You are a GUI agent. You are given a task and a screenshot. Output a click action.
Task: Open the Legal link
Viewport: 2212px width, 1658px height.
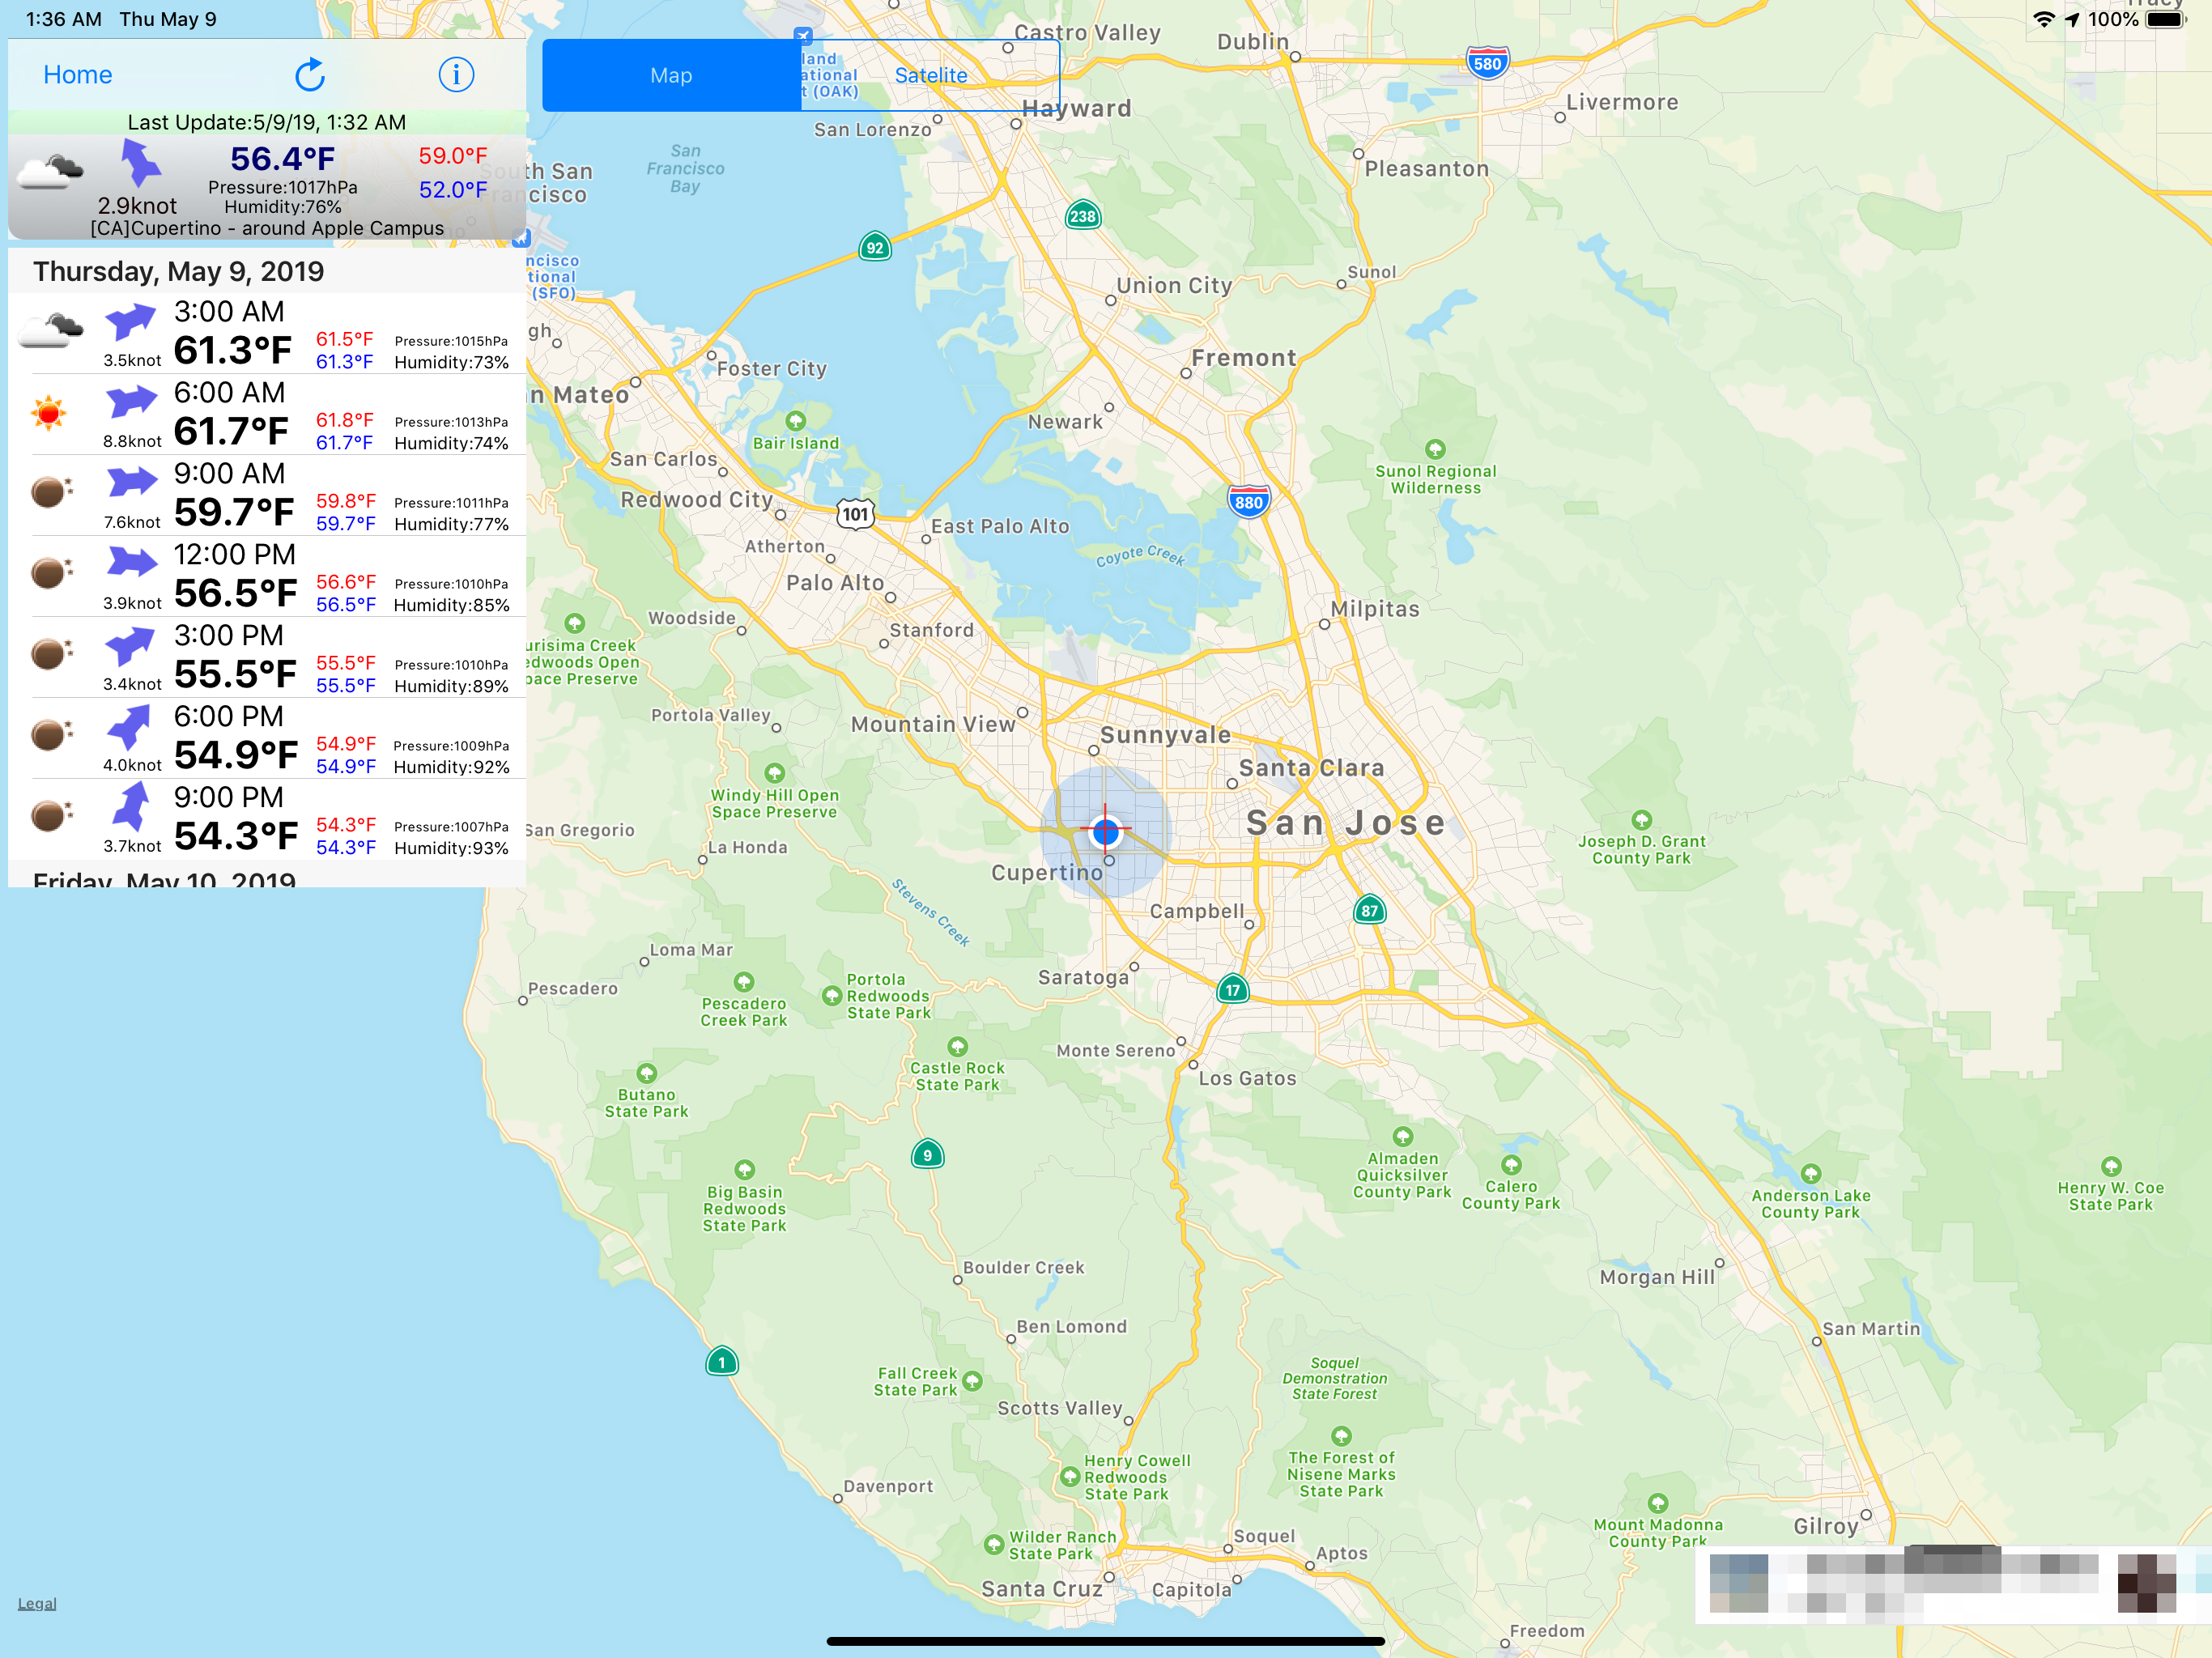[37, 1603]
